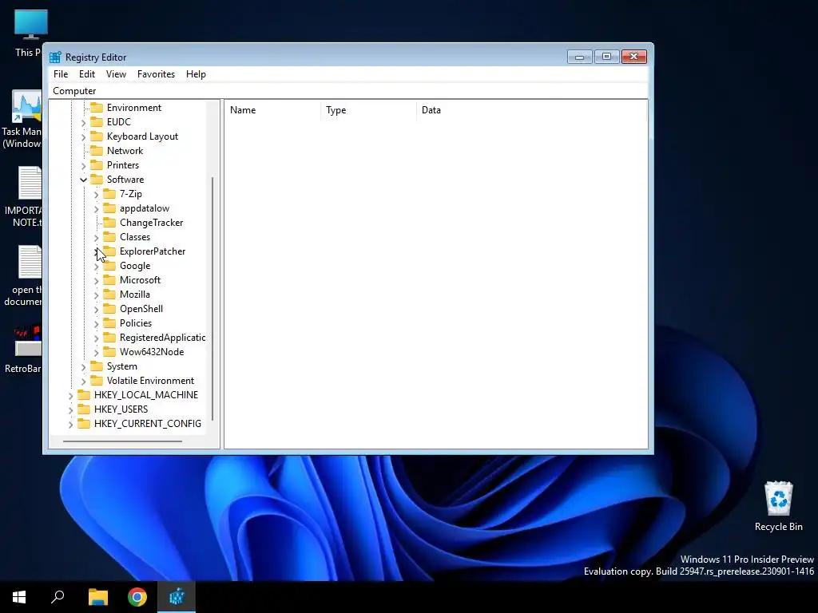Select the Environment folder icon
This screenshot has width=818, height=613.
point(97,108)
